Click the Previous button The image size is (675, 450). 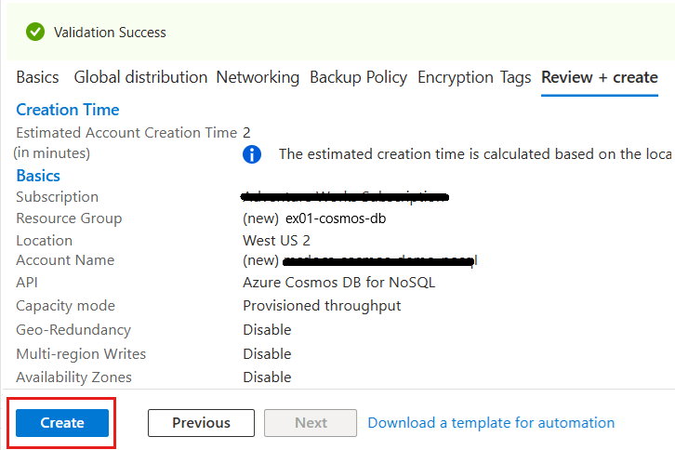(x=201, y=423)
